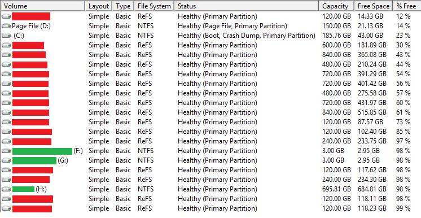
Task: Click drive icon of the 14.33 GB free volume
Action: point(6,17)
